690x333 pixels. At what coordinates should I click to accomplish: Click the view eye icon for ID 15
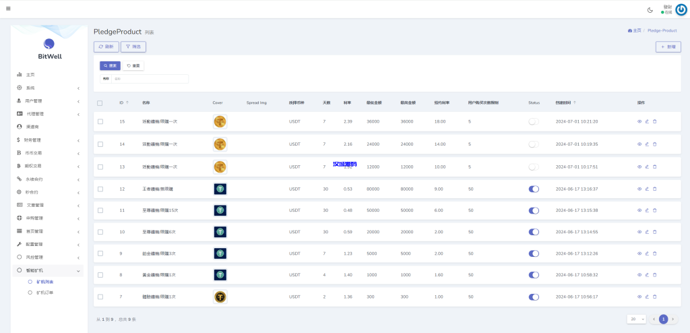click(639, 121)
